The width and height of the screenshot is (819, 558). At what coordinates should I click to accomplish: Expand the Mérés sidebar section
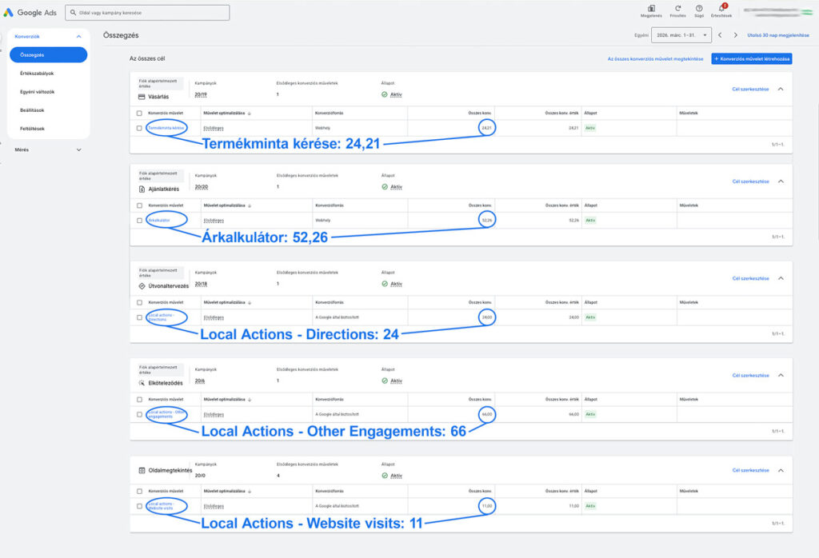[79, 149]
